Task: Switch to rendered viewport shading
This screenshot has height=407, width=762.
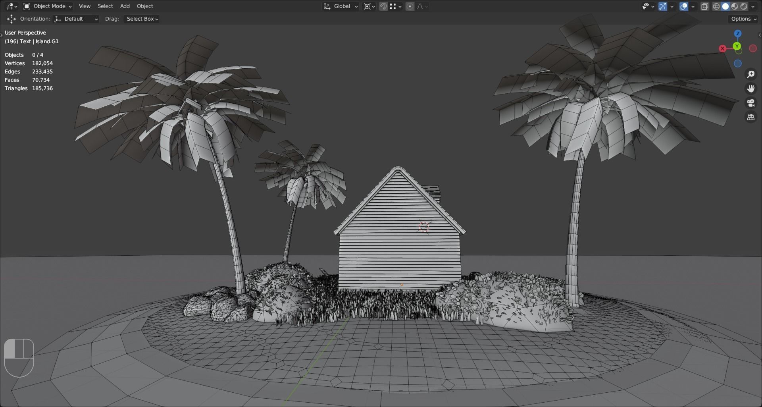Action: (743, 6)
